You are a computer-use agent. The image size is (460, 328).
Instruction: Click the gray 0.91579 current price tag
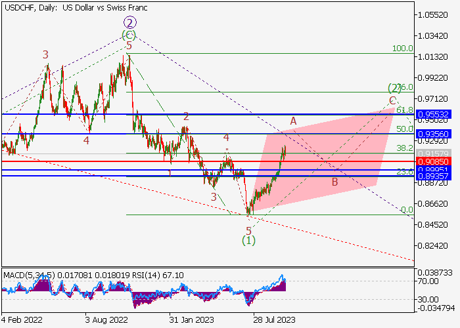436,154
